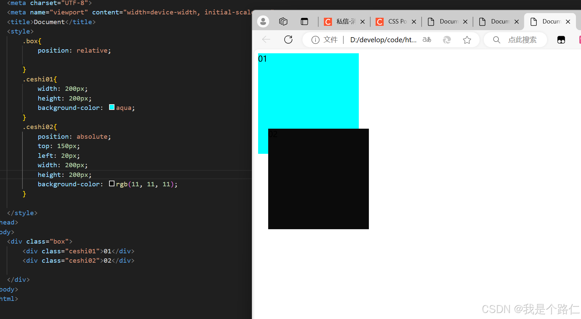
Task: Open the browser extensions icon at top right
Action: [x=562, y=40]
